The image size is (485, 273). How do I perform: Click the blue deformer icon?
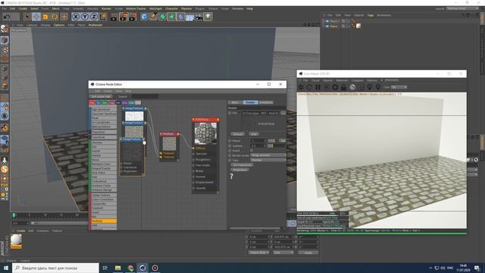pos(180,17)
